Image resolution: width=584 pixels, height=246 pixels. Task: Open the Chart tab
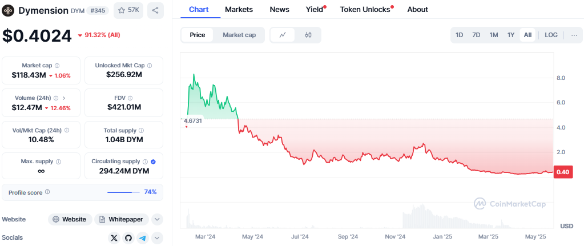coord(199,10)
